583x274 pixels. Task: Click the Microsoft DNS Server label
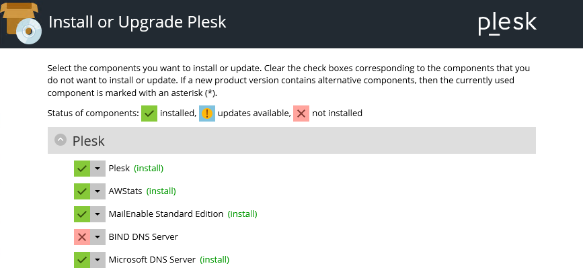[x=152, y=260]
